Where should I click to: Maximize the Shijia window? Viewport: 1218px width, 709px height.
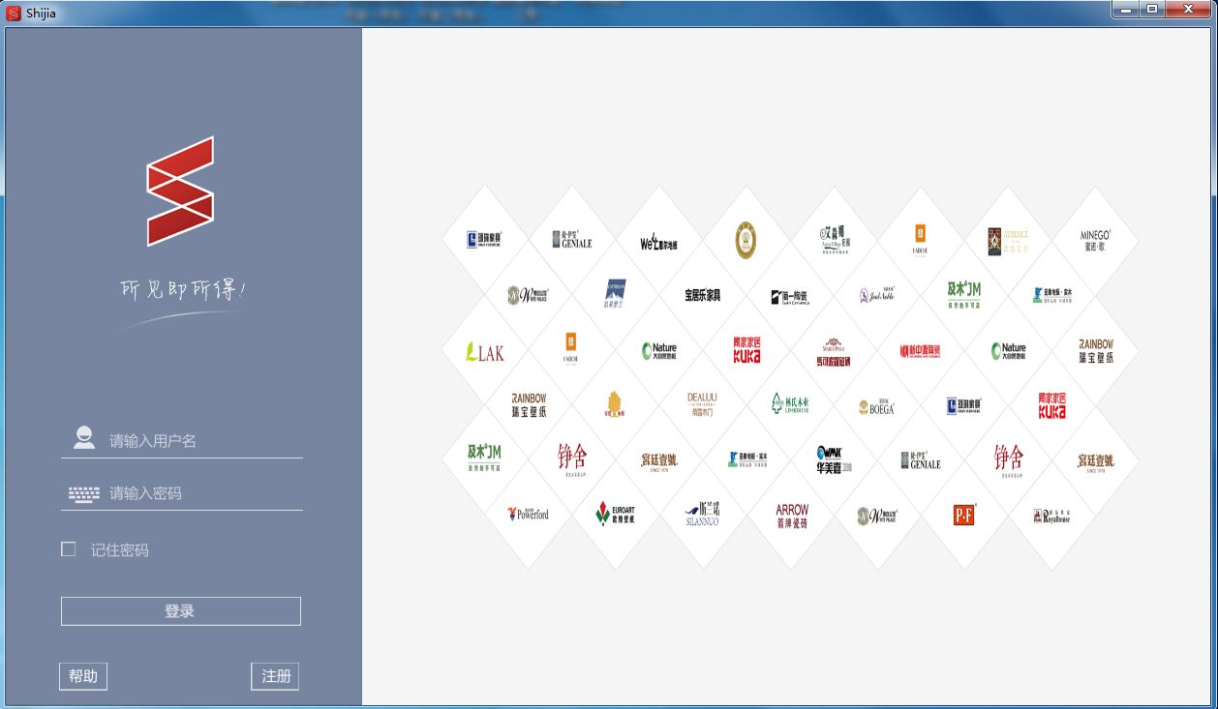(1152, 10)
